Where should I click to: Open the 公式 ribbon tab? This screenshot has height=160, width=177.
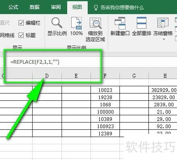coord(13,7)
